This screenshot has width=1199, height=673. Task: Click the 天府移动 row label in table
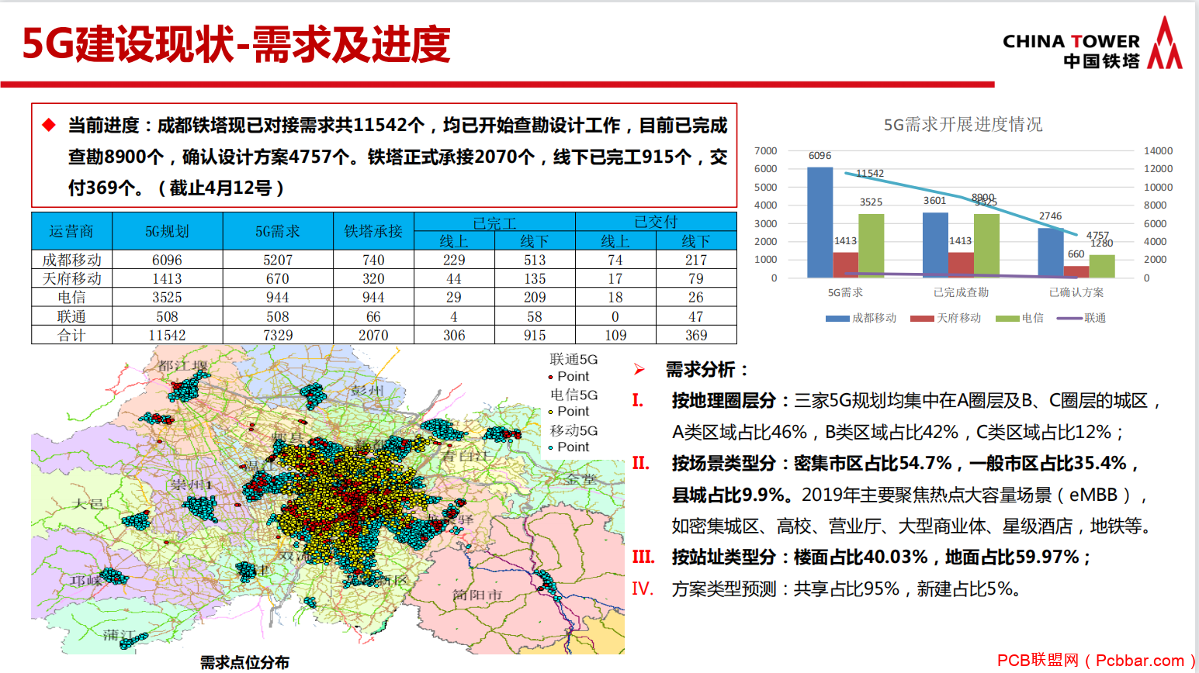click(71, 278)
